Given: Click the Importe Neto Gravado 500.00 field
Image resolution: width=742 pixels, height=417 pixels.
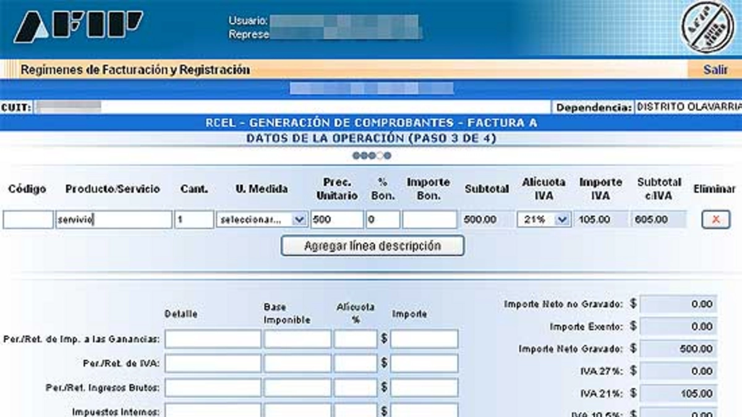Looking at the screenshot, I should tap(678, 349).
